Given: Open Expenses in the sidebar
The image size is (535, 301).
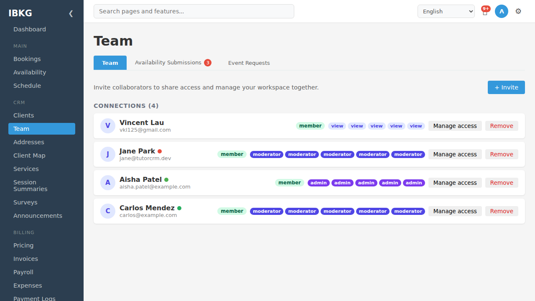Looking at the screenshot, I should point(42,286).
